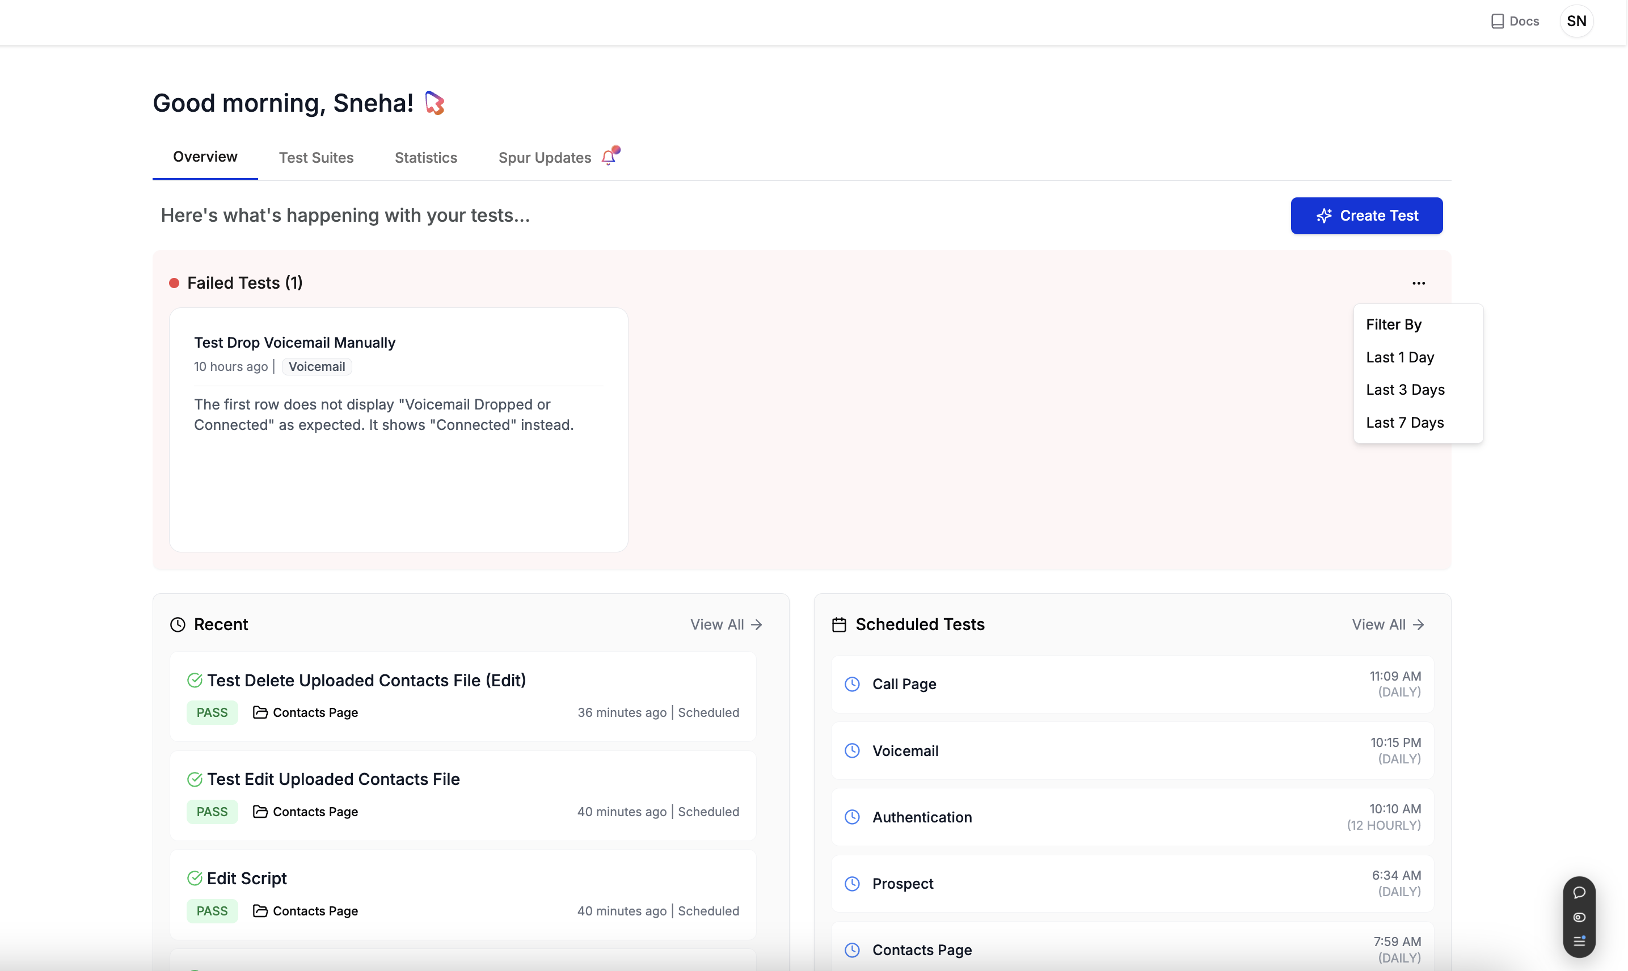Open the SN user avatar menu
Image resolution: width=1628 pixels, height=971 pixels.
tap(1576, 21)
